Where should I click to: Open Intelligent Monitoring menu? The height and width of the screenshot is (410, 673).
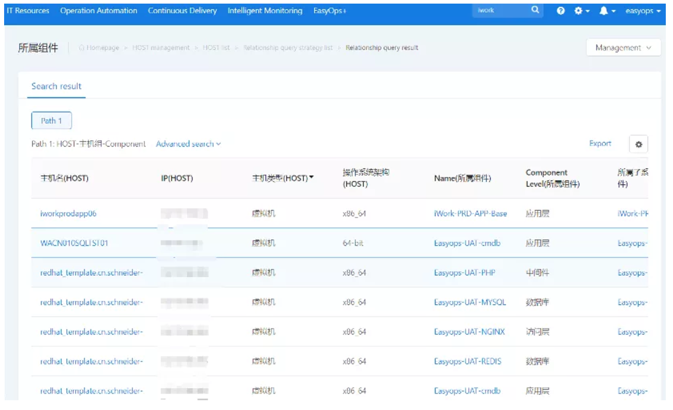point(265,11)
